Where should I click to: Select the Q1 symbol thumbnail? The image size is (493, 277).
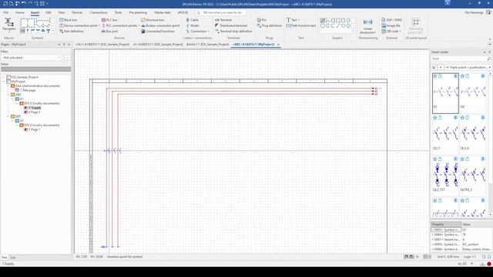click(x=445, y=94)
